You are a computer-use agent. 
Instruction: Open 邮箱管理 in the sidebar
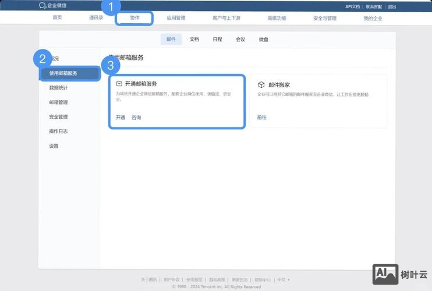pos(58,102)
